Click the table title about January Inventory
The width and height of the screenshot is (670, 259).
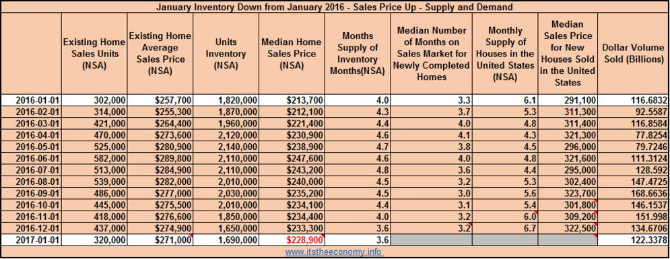point(335,7)
